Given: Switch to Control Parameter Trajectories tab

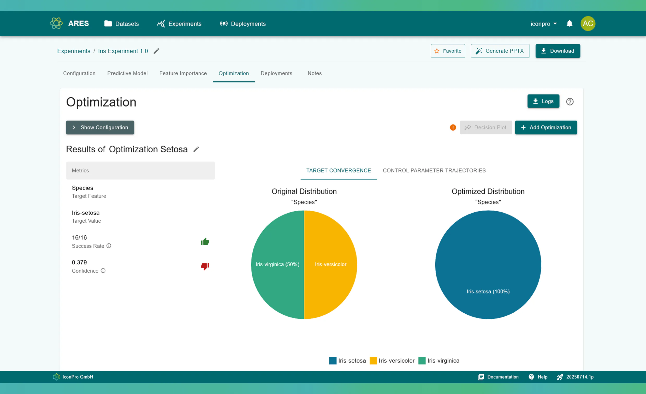Looking at the screenshot, I should click(434, 171).
